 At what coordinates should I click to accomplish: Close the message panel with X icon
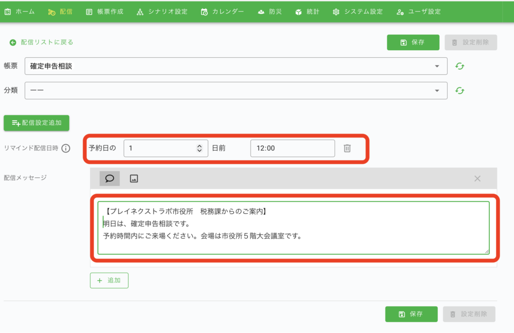(x=477, y=178)
